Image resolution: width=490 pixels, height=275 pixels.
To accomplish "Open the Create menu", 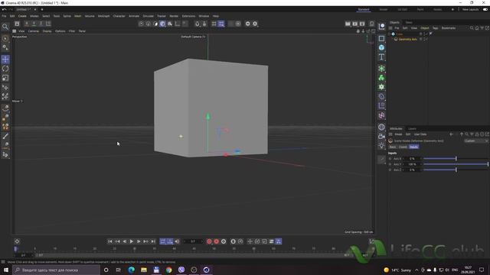I will pos(22,16).
